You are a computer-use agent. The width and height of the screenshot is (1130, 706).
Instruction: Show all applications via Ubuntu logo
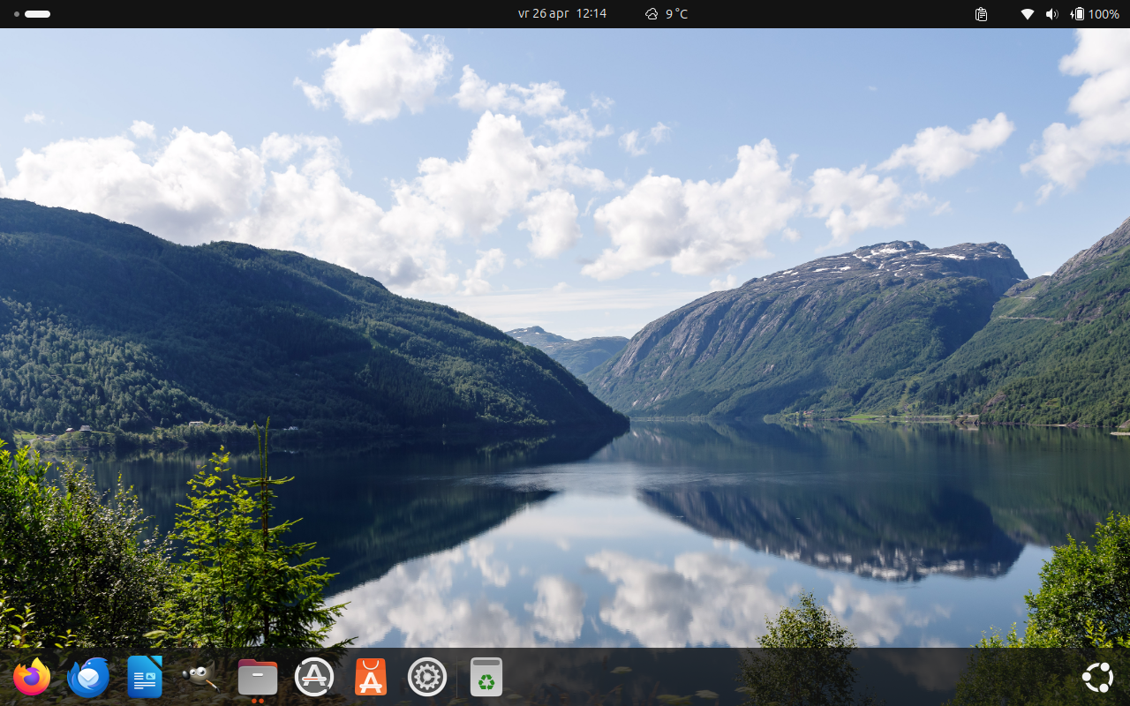(1097, 678)
